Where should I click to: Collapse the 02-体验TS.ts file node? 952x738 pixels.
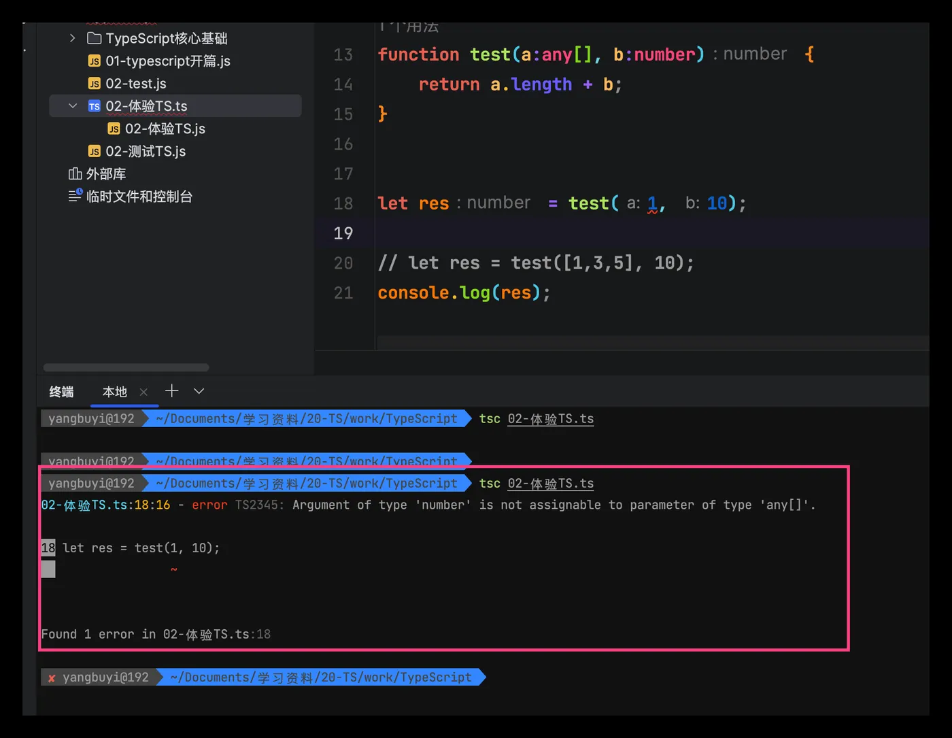click(x=73, y=105)
